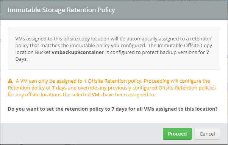The image size is (228, 145).
Task: Click the phrase 'Immutable Offsite Copy' in info box
Action: 185,46
